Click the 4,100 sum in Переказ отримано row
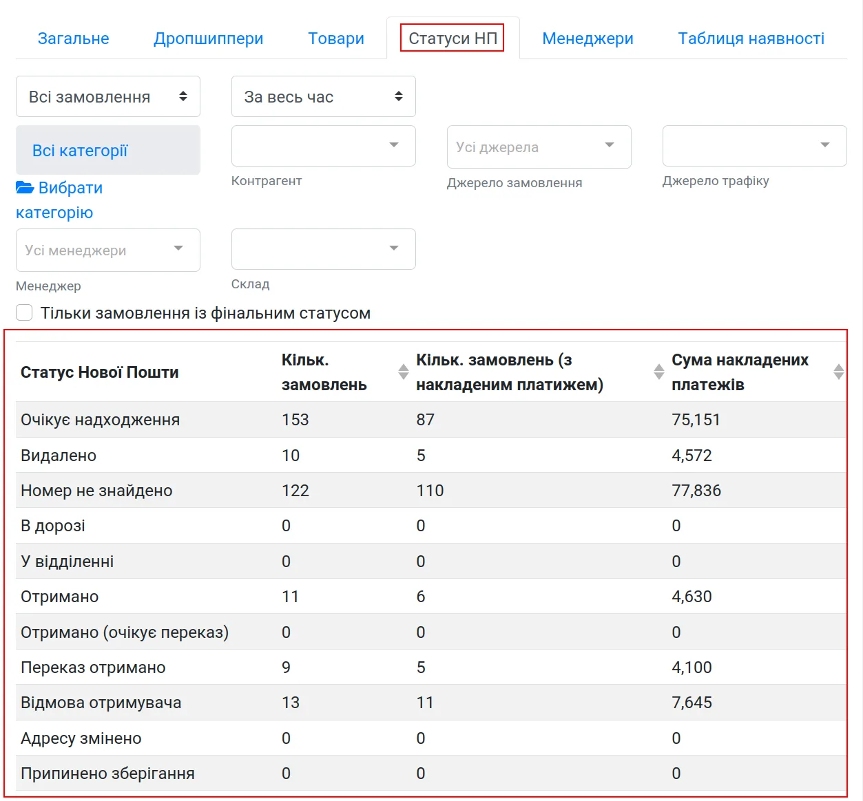Screen dimensions: 863x801 click(692, 667)
